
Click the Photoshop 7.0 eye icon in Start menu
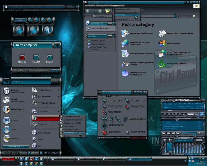[6, 109]
